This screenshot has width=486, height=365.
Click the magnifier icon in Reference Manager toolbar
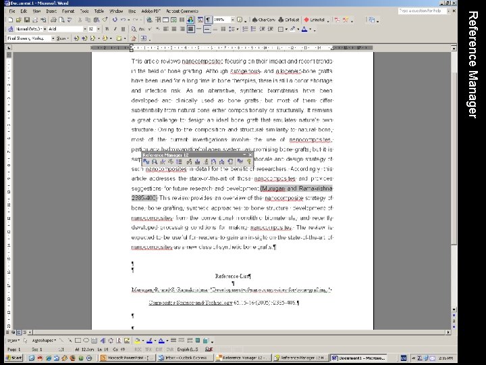[155, 162]
